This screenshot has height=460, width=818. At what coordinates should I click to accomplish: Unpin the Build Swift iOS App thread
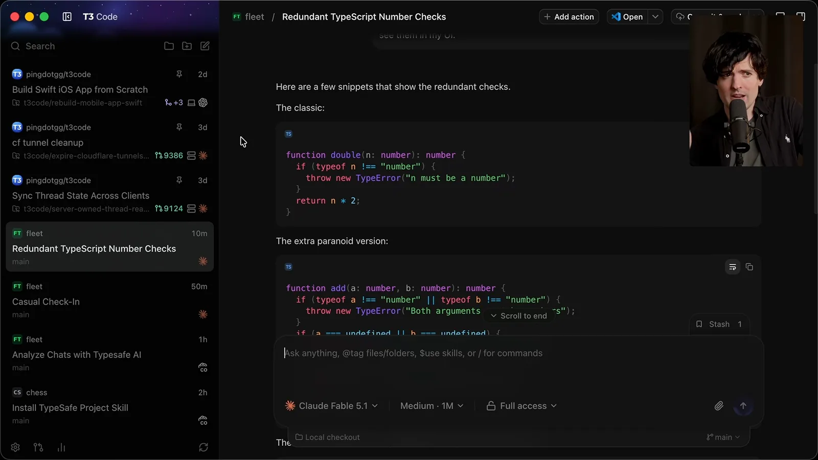(179, 74)
